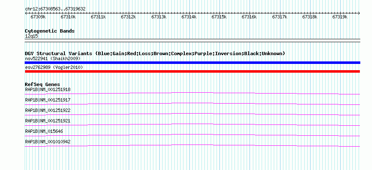Click the 67309k ruler tick label

pyautogui.click(x=38, y=17)
